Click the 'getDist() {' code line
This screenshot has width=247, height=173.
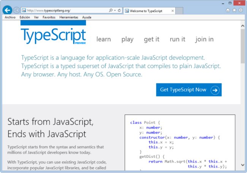click(x=152, y=157)
